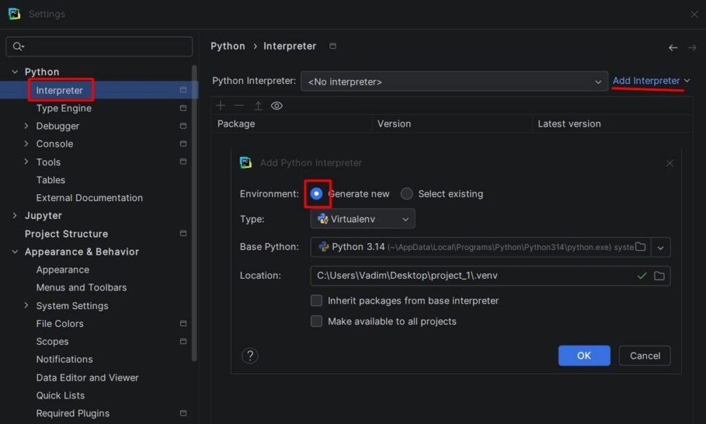
Task: Open the Python Interpreter dropdown
Action: 454,81
